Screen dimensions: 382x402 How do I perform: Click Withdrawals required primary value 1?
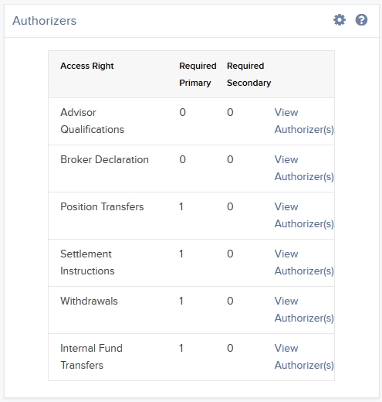181,301
